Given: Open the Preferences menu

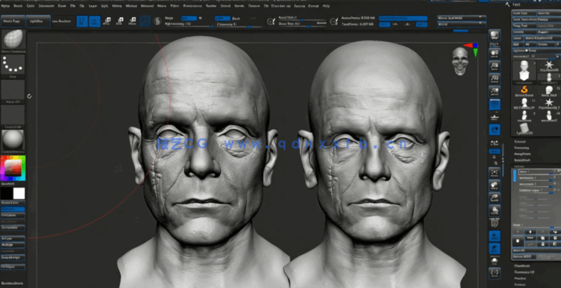Looking at the screenshot, I should coord(192,6).
